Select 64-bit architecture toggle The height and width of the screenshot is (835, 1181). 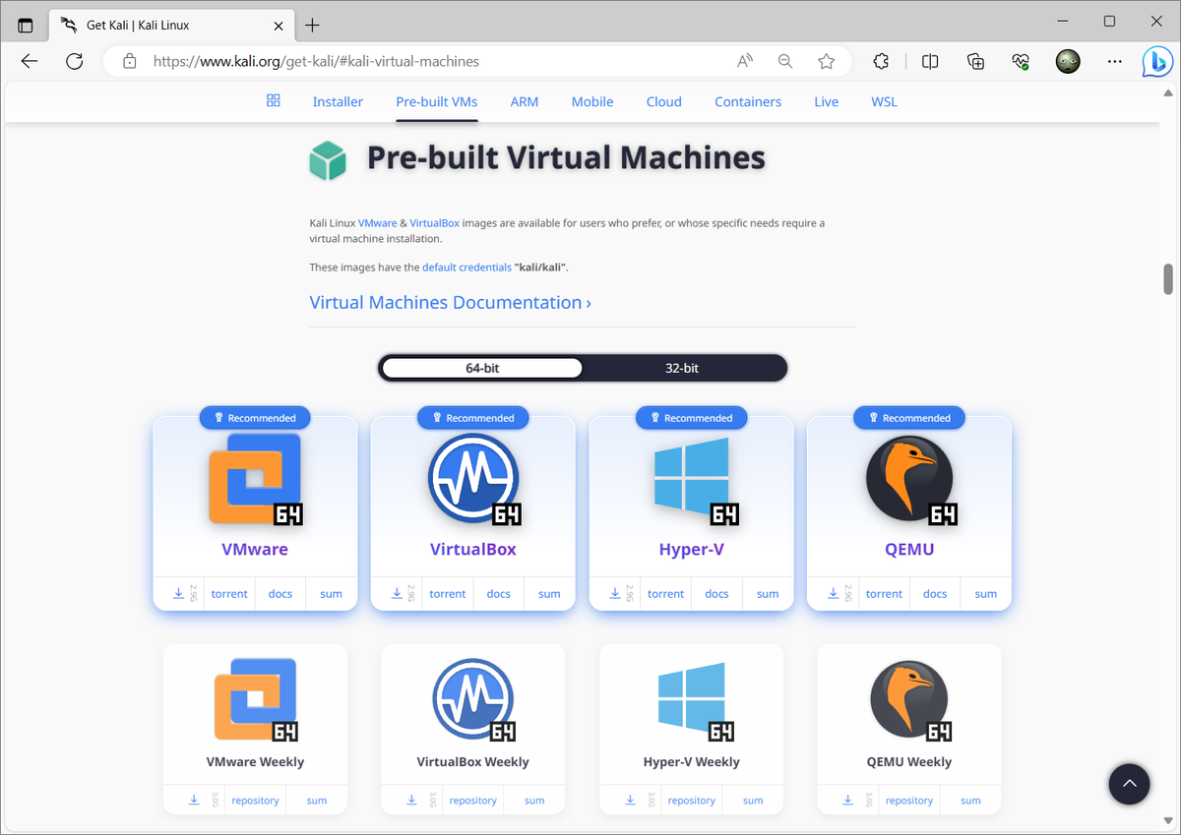coord(482,368)
